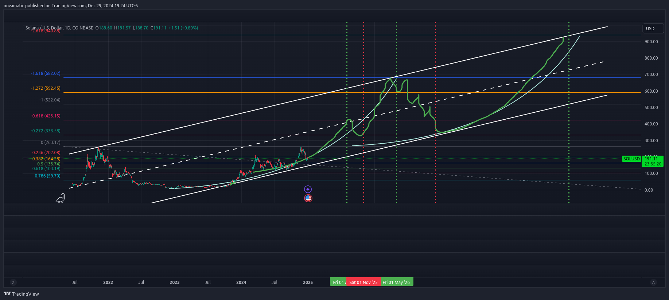Viewport: 669px width, 300px height.
Task: Click the -1.272 (592.45) Fibonacci label
Action: click(46, 88)
